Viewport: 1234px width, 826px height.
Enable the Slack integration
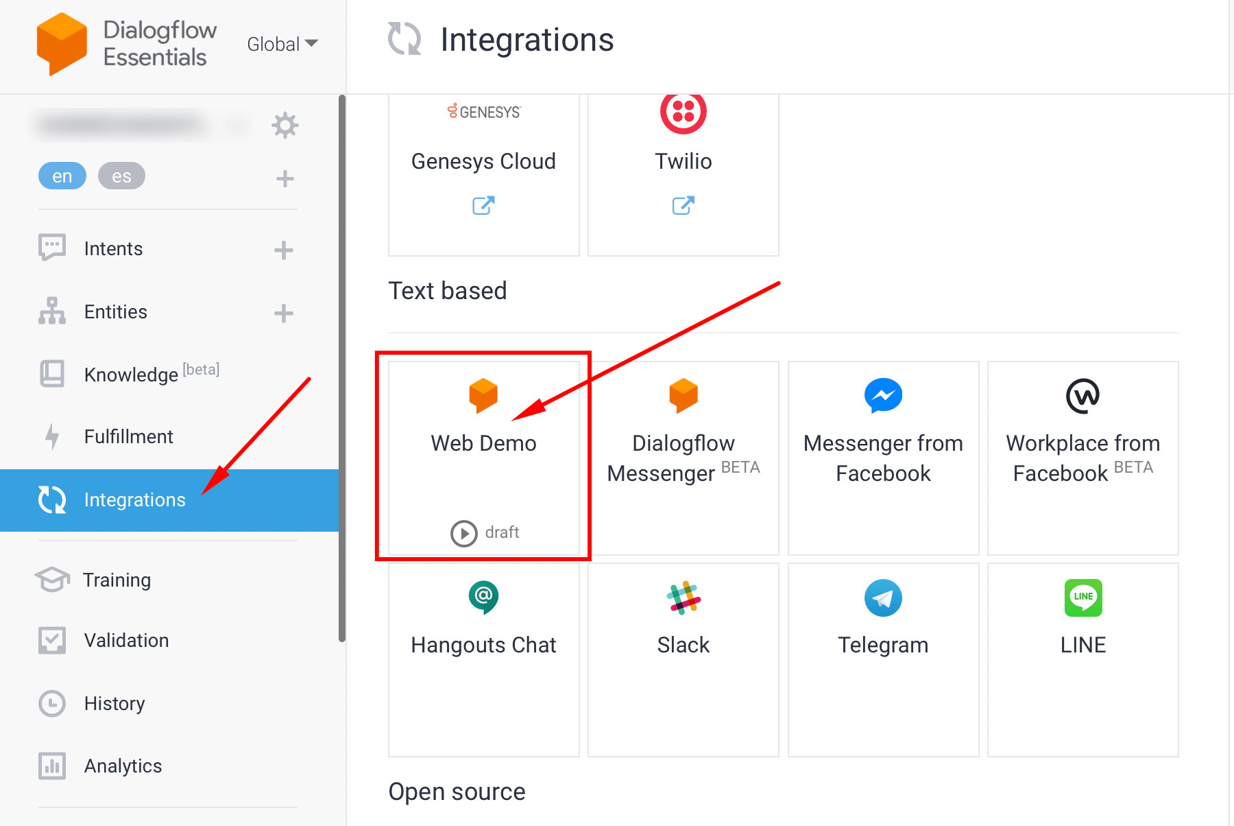(683, 660)
